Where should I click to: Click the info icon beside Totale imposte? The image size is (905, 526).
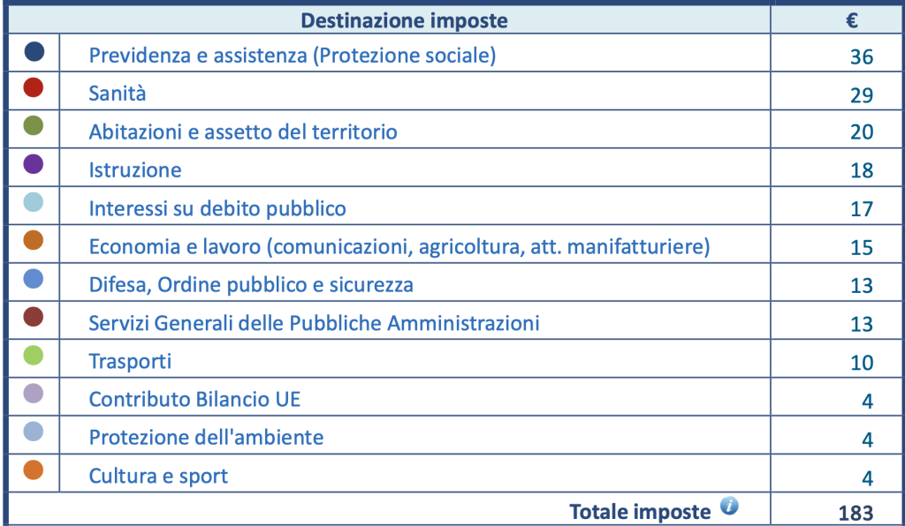click(x=729, y=507)
